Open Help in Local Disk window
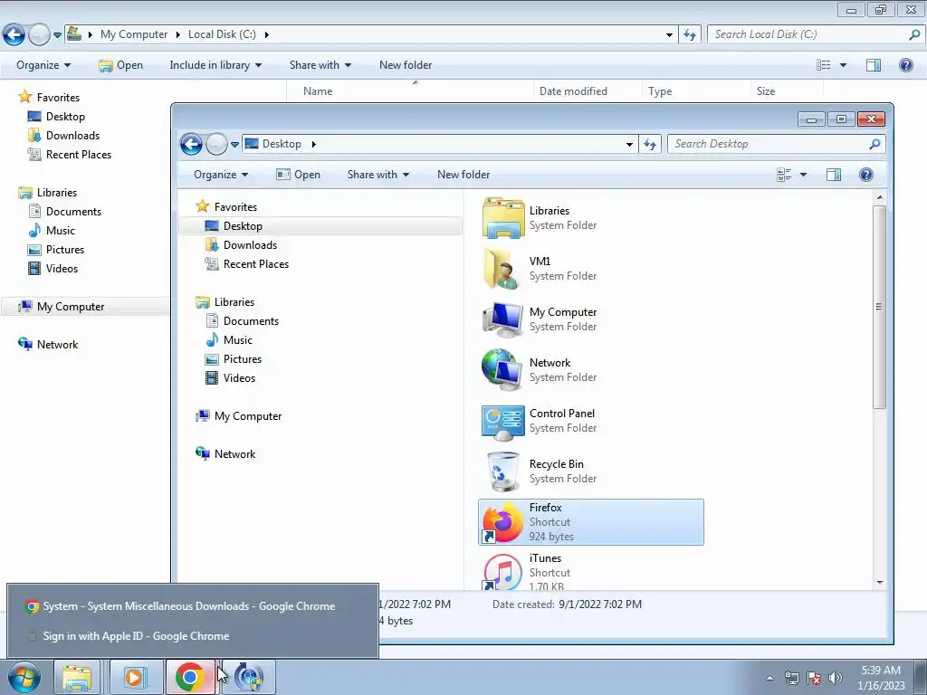Image resolution: width=927 pixels, height=695 pixels. [905, 65]
